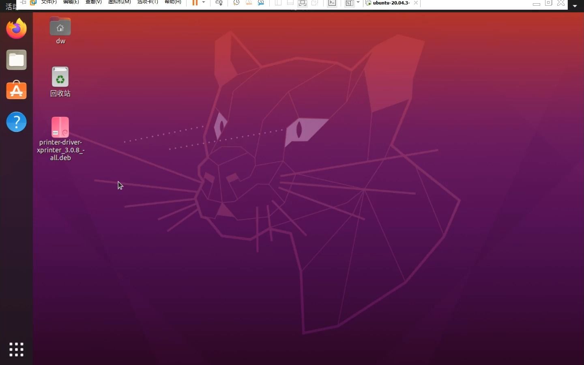Show Applications using the grid button
Viewport: 584px width, 365px height.
[x=16, y=350]
